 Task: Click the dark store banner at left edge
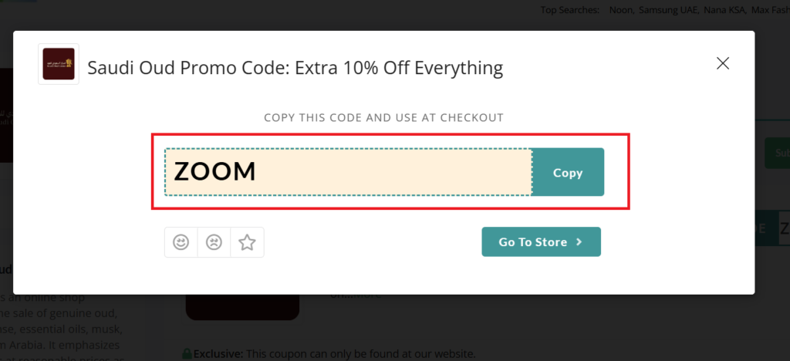[6, 116]
